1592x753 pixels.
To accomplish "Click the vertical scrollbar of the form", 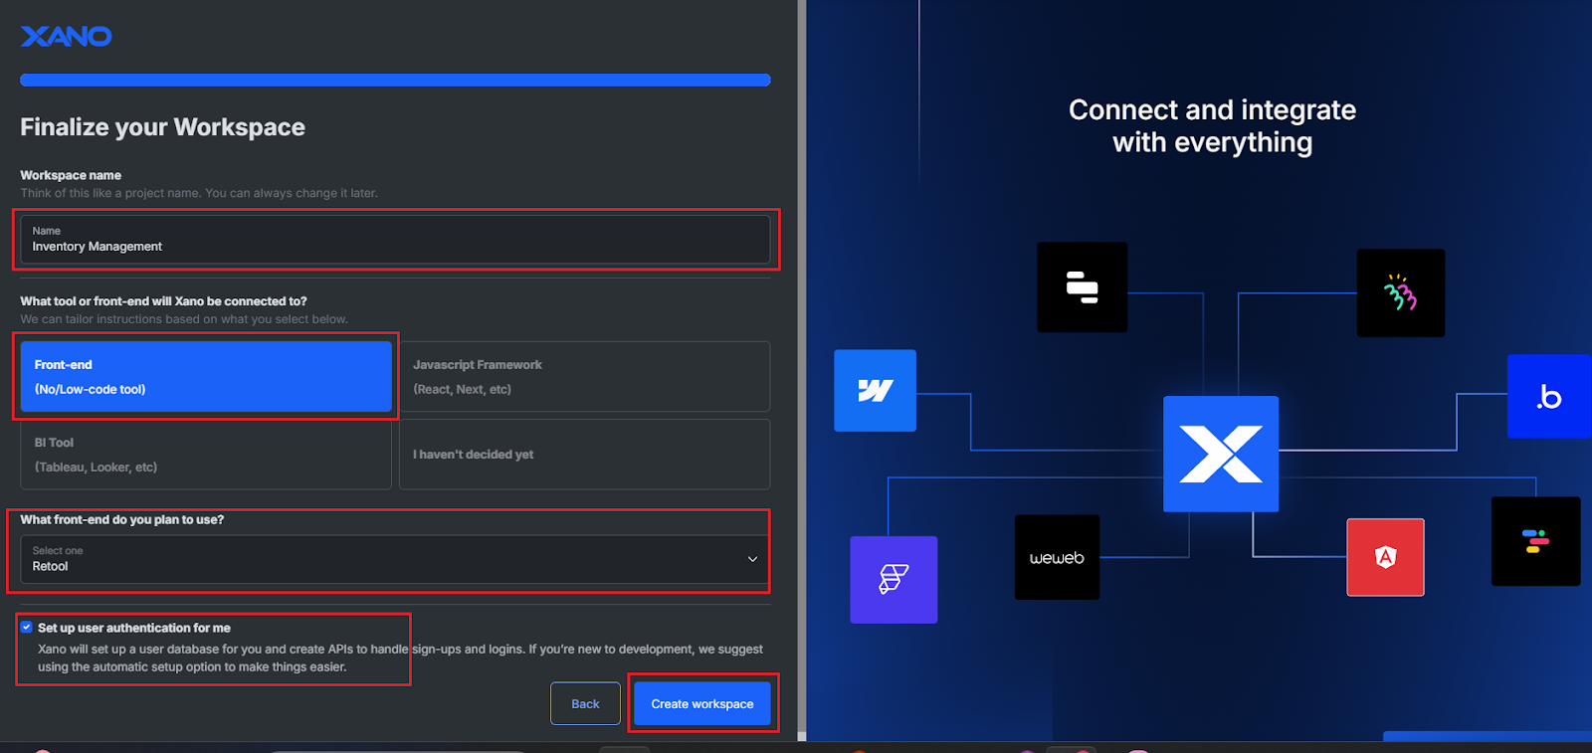I will coord(801,370).
